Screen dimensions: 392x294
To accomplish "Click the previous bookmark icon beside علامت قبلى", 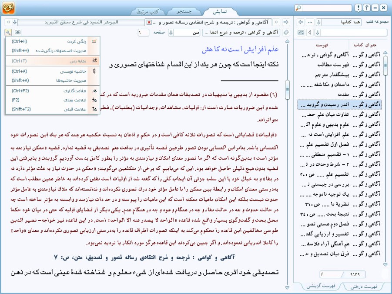I will 94,109.
